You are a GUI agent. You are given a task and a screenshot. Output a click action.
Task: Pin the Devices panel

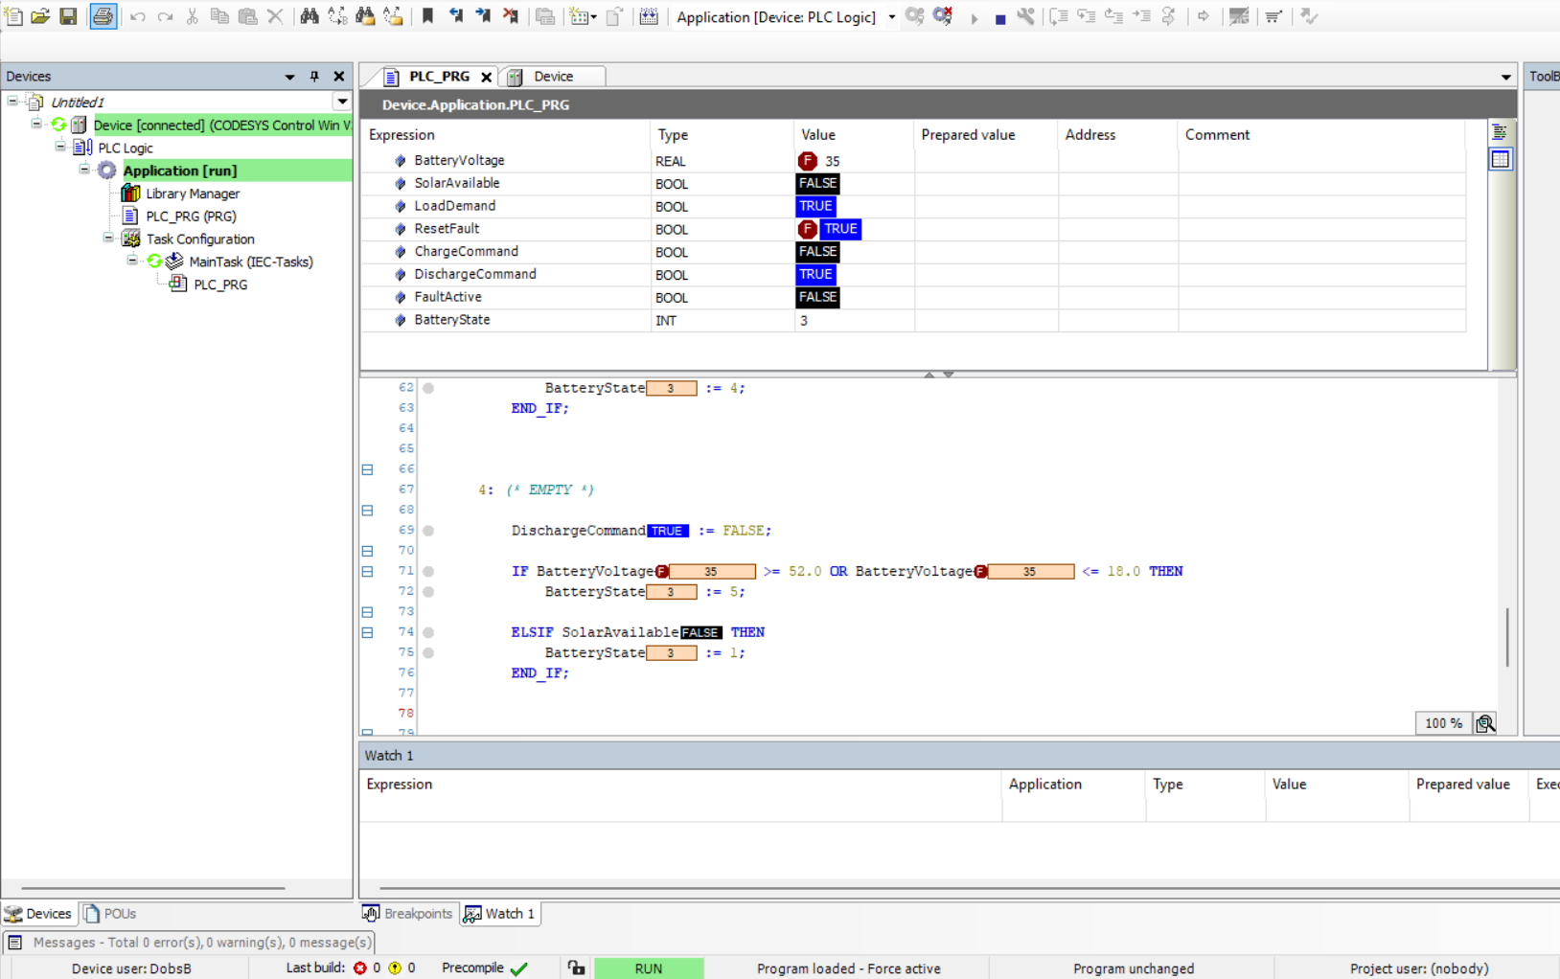tap(314, 77)
